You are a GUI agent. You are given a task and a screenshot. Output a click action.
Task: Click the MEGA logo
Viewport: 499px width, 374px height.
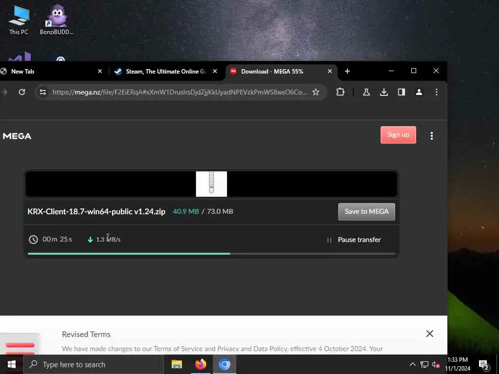click(x=17, y=136)
